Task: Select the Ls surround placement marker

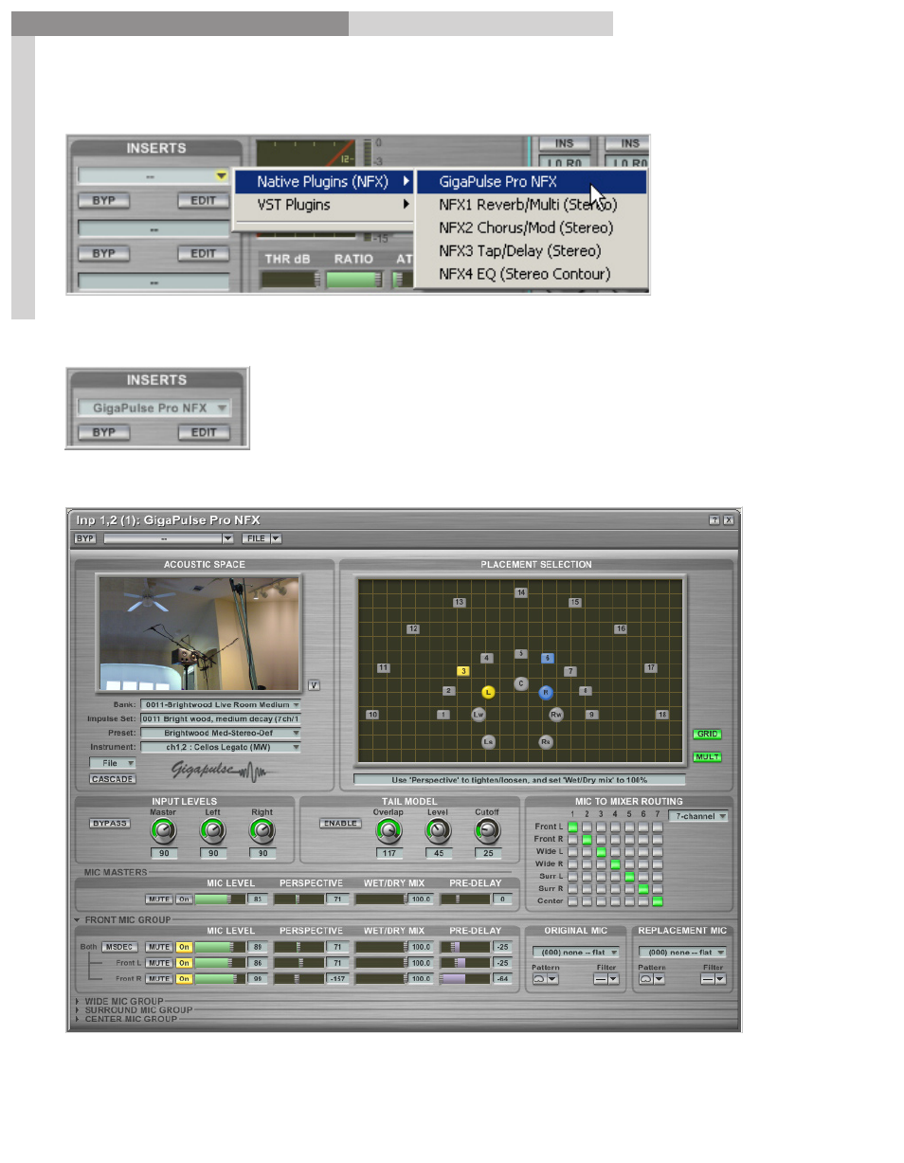Action: (x=488, y=742)
